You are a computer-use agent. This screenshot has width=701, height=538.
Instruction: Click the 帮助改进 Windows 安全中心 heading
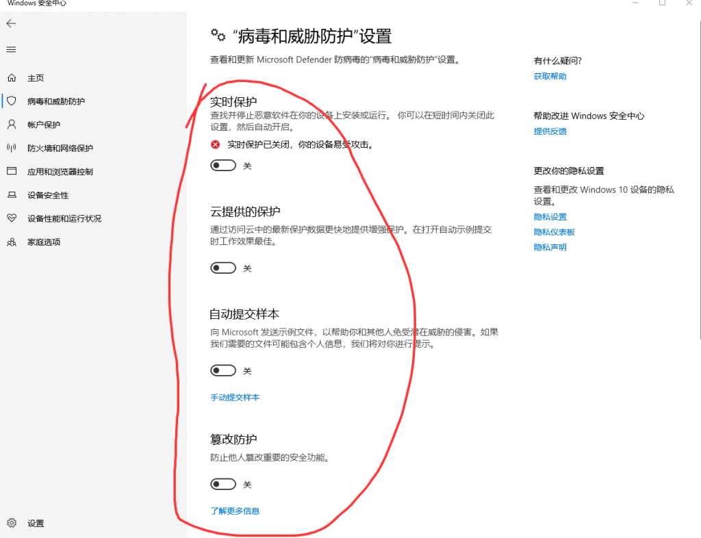tap(589, 116)
